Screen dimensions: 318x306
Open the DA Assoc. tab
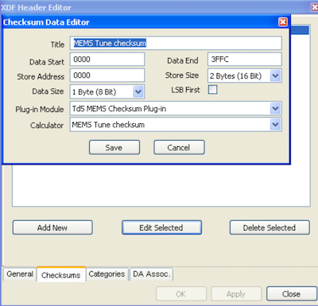tap(151, 274)
